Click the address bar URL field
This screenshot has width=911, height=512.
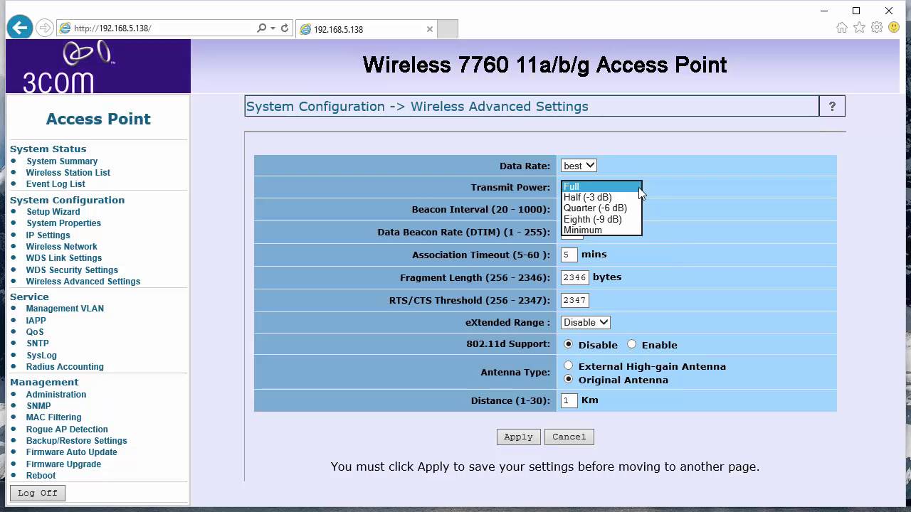[157, 28]
